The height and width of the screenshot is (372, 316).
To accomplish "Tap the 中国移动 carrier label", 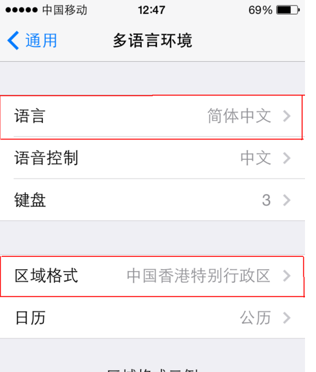I will [x=65, y=10].
